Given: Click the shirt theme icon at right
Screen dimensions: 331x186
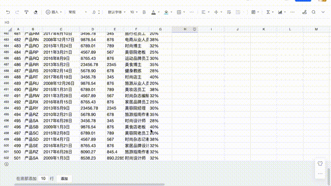Looking at the screenshot, I should coord(320,163).
